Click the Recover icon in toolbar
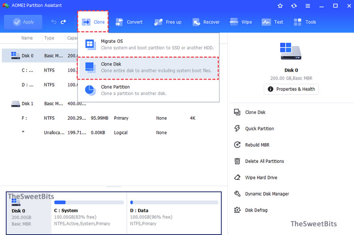Screen dimensions: 354x235 click(x=196, y=22)
